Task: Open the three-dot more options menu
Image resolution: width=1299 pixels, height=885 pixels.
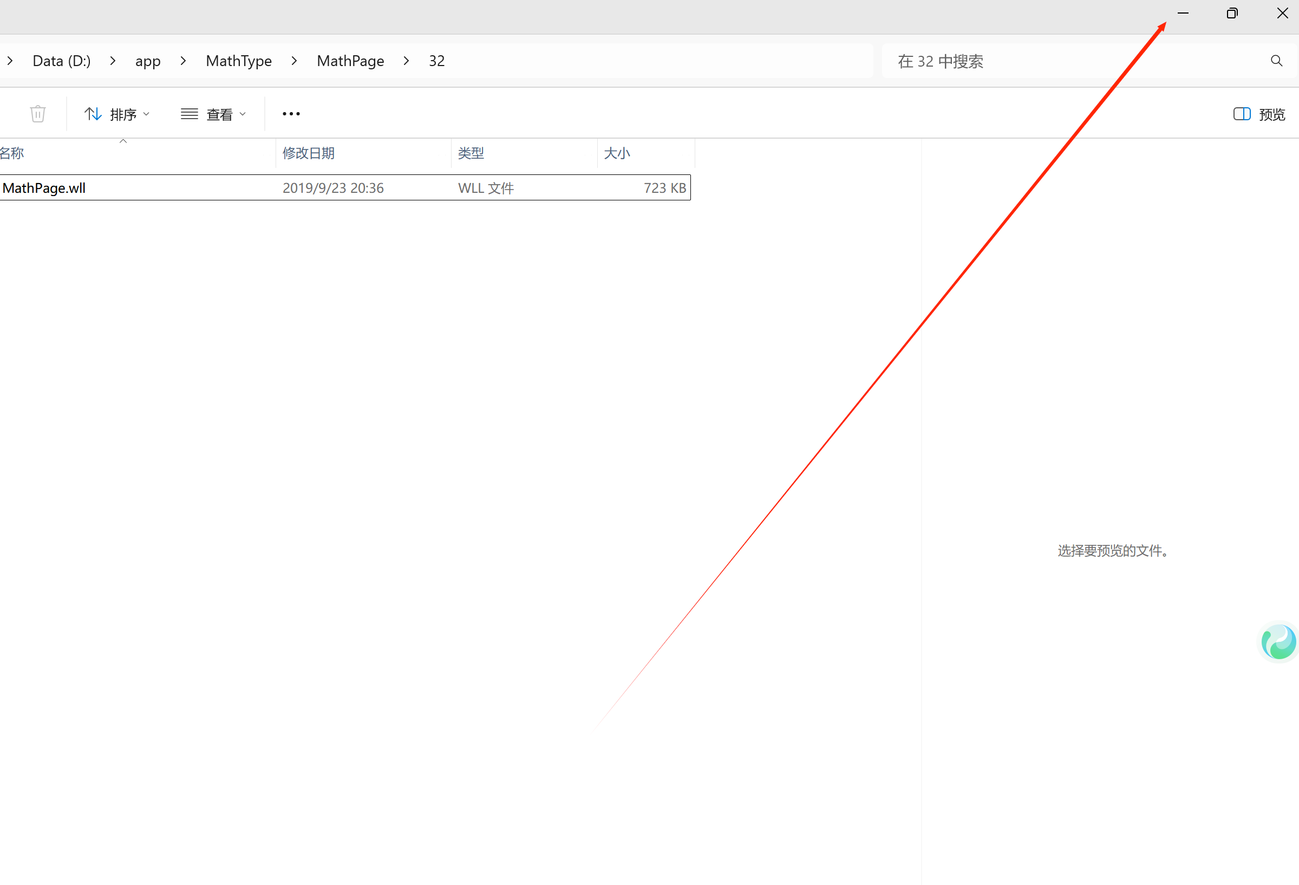Action: pyautogui.click(x=291, y=114)
